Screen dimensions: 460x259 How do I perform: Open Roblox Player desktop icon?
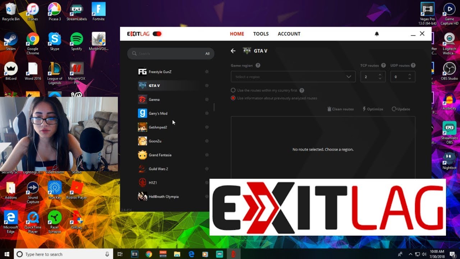pyautogui.click(x=77, y=191)
